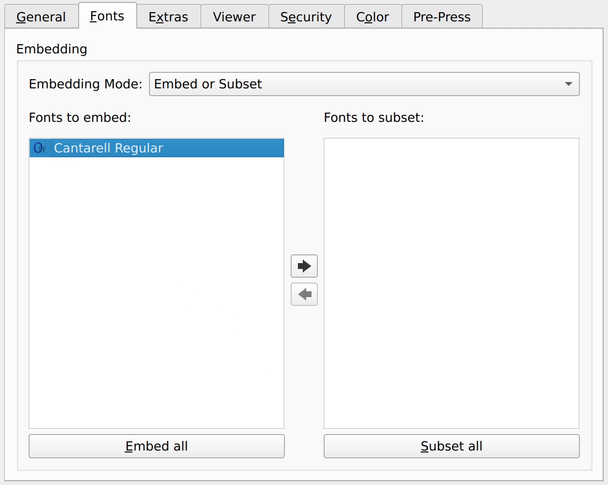608x485 pixels.
Task: Open the Extras tab
Action: [x=168, y=17]
